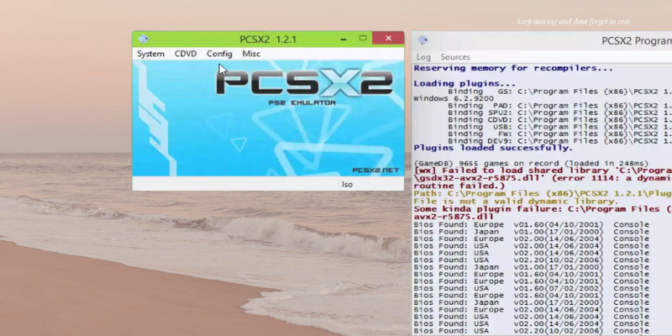The image size is (672, 336).
Task: Click the 'Binding SPU2' log line
Action: coord(559,113)
